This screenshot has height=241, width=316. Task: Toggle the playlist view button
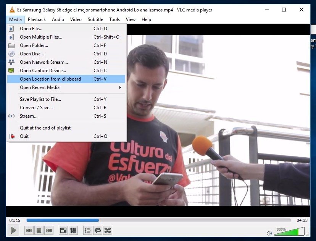(88, 230)
